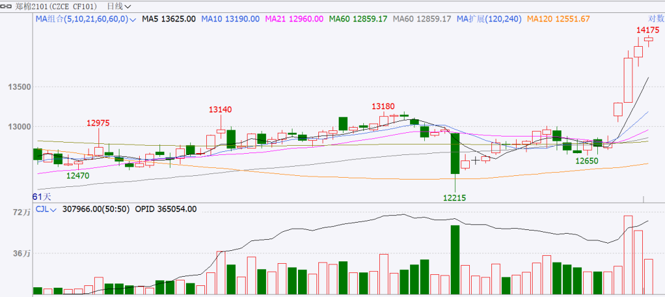The image size is (665, 297).
Task: Click the 13000 price axis label
Action: pos(20,126)
